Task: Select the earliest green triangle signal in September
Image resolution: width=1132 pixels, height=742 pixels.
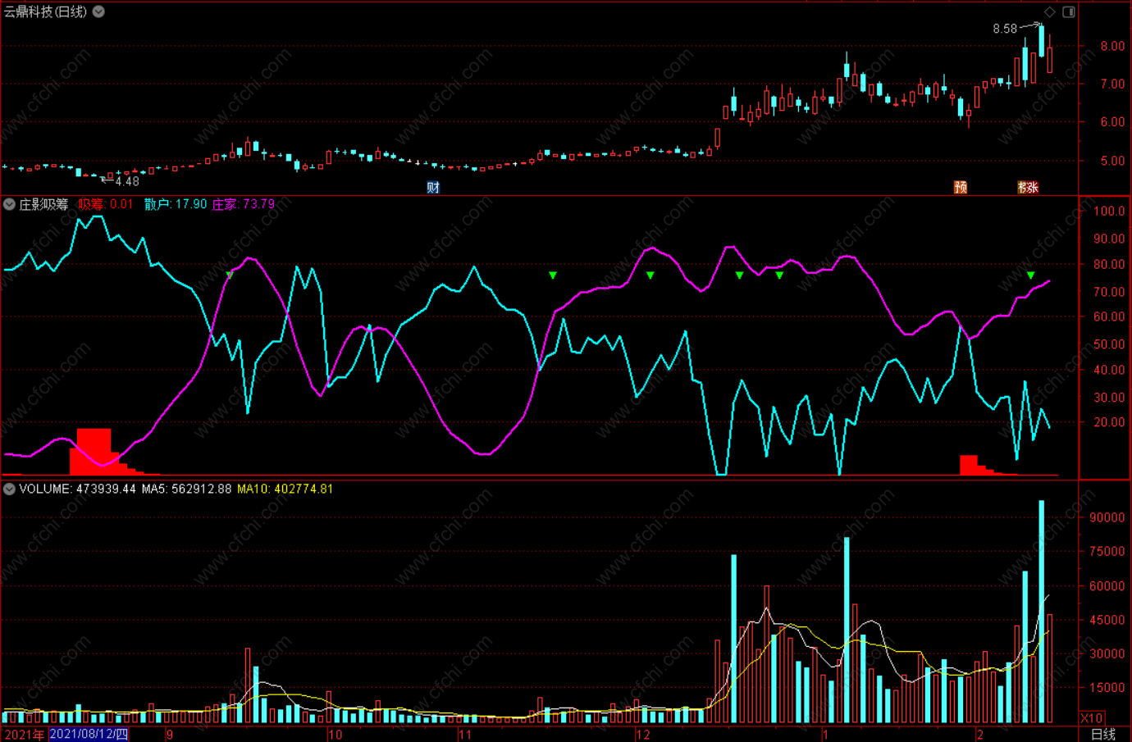Action: click(x=230, y=275)
